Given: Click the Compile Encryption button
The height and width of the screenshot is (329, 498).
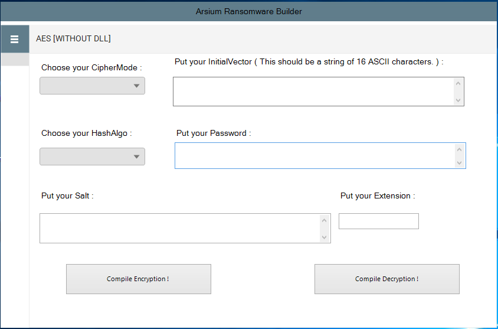Looking at the screenshot, I should tap(139, 279).
